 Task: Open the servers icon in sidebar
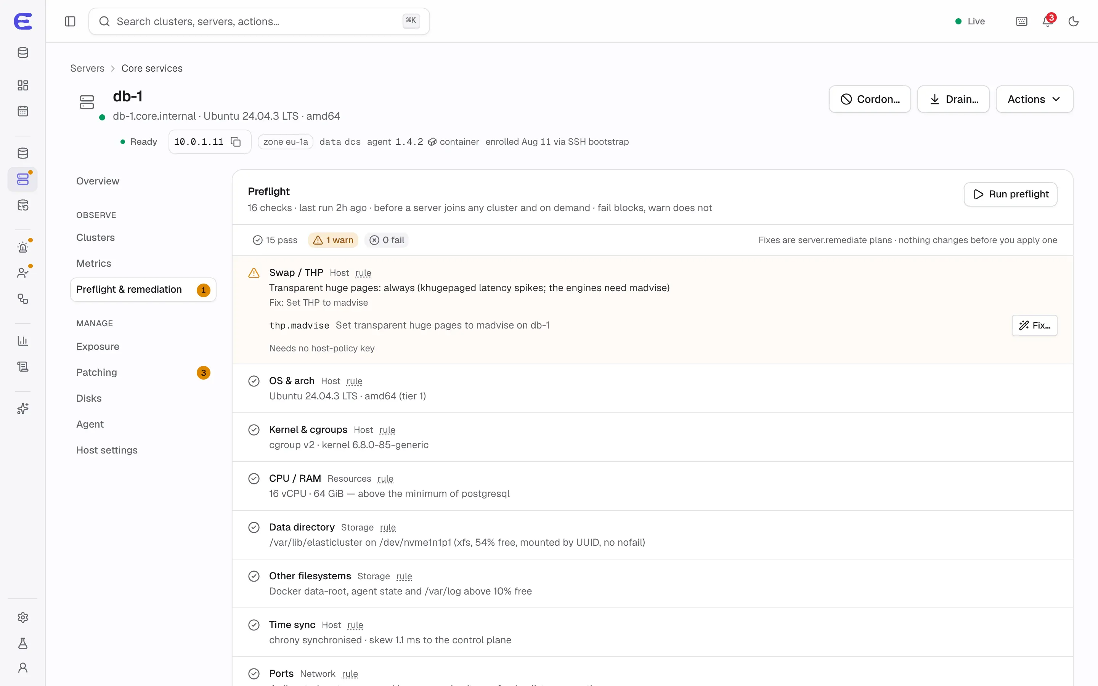tap(23, 179)
